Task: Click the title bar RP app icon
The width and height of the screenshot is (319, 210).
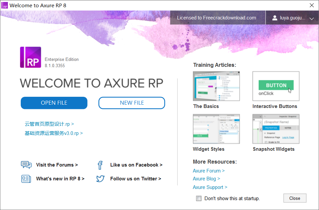Action: pos(5,5)
